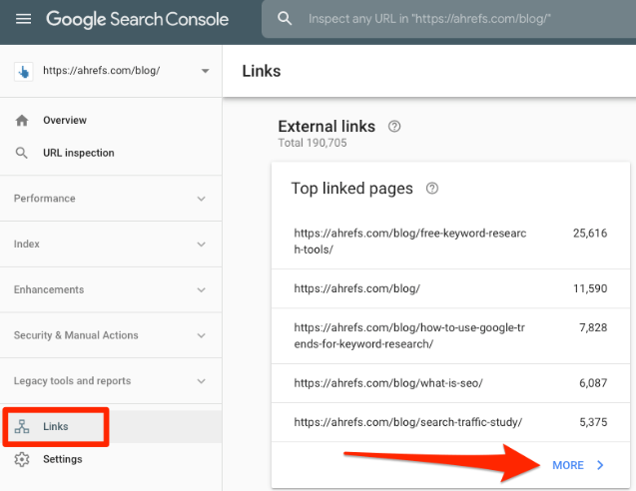Expand the Index chevron
The width and height of the screenshot is (636, 491).
[x=202, y=245]
